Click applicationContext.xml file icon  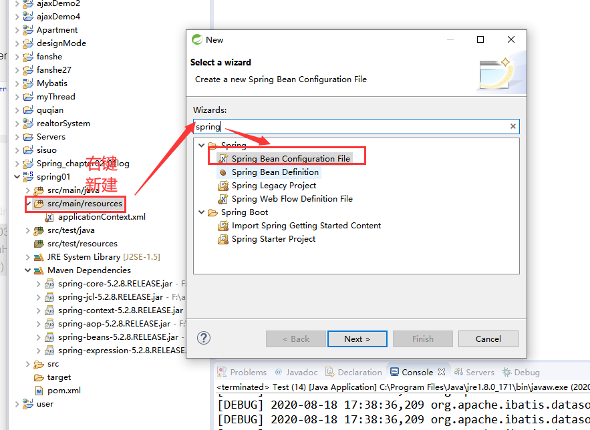49,217
